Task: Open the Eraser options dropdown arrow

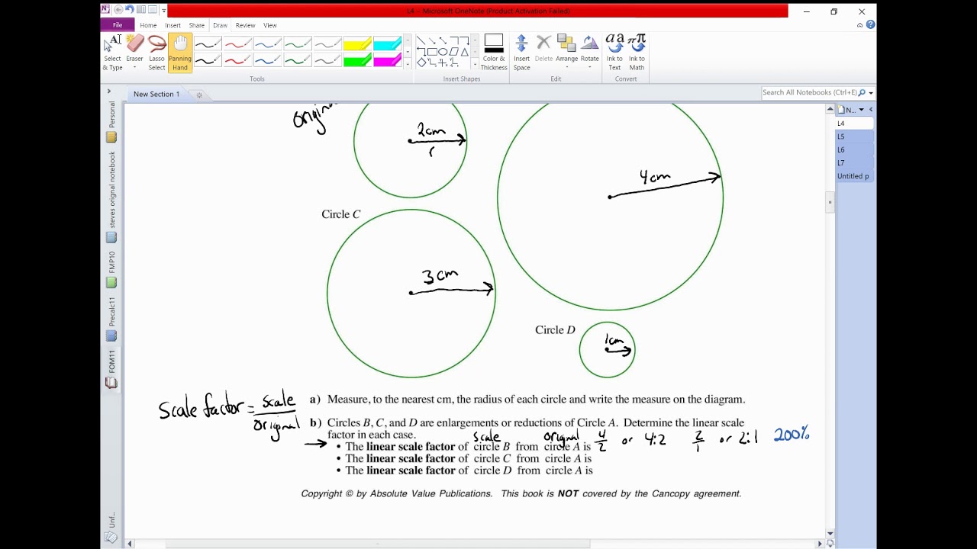Action: pos(134,67)
